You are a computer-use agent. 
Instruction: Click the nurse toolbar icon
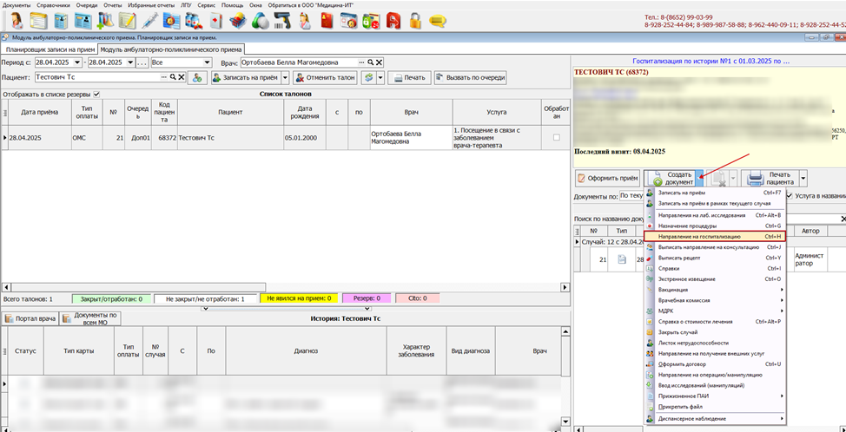[x=304, y=21]
